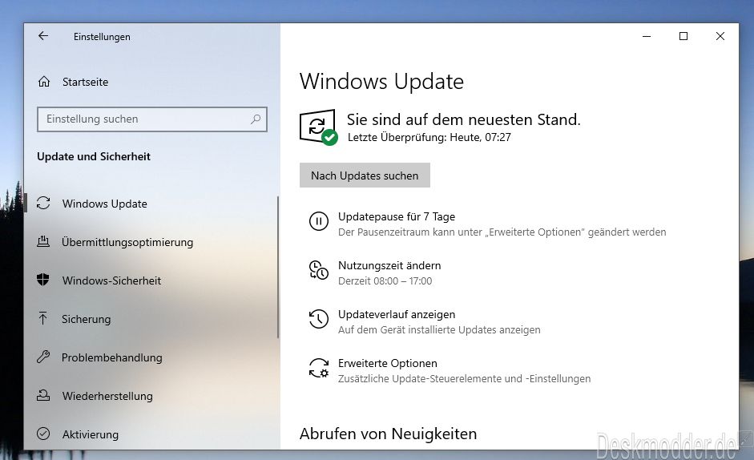
Task: Click the gear sync icon for Erweiterte Optionen
Action: pyautogui.click(x=318, y=368)
